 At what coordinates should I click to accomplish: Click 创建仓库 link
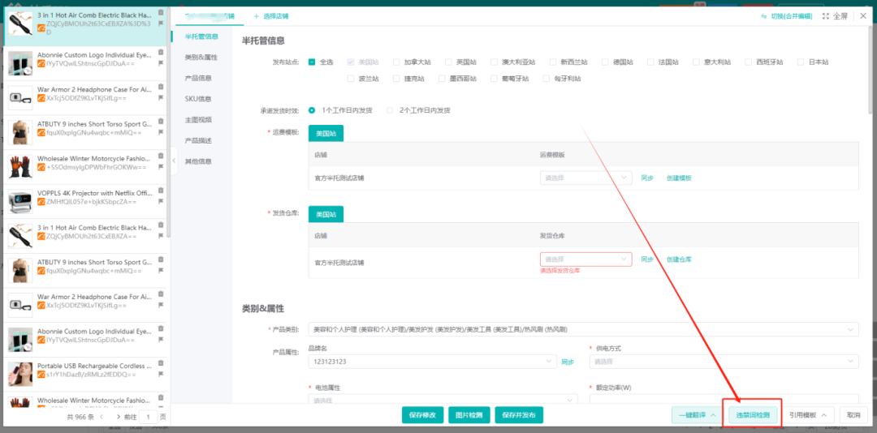click(x=679, y=259)
